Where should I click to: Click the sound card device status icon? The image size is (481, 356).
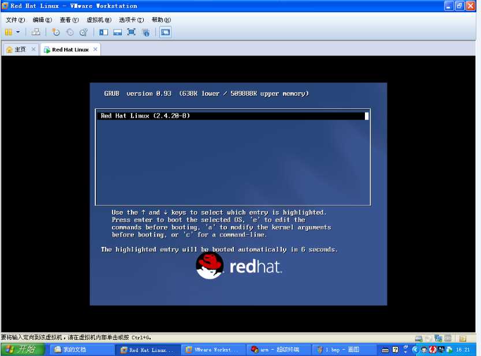[x=448, y=338]
